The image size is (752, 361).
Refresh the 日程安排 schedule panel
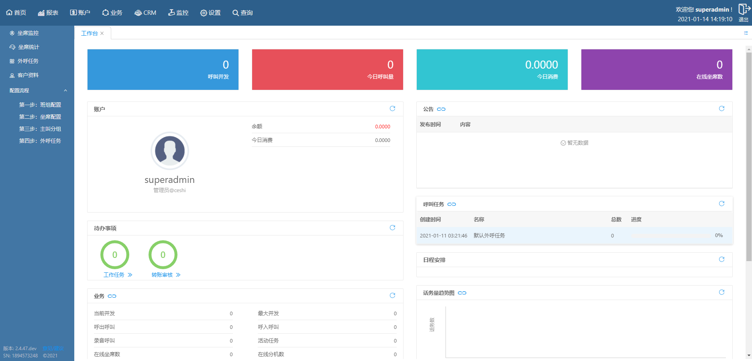pyautogui.click(x=721, y=260)
